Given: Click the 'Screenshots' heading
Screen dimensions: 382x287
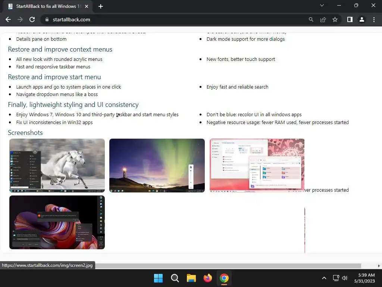Looking at the screenshot, I should click(25, 133).
